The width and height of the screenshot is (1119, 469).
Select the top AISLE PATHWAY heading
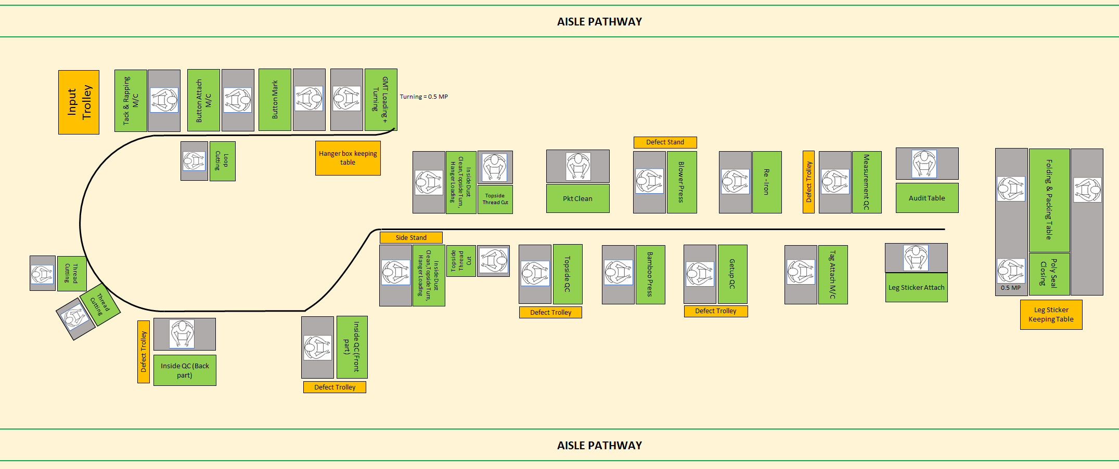599,22
